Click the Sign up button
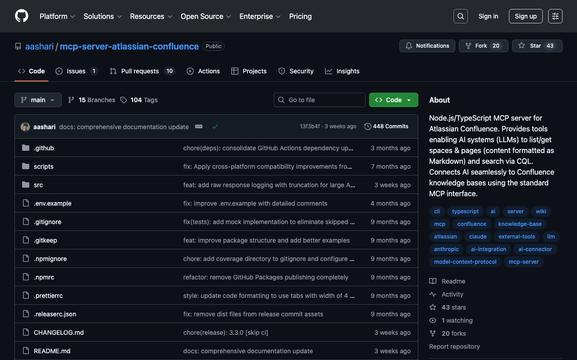577x360 pixels. pyautogui.click(x=526, y=16)
